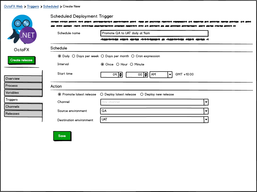This screenshot has height=192, width=257.
Task: Click the green Save button
Action: (62, 136)
